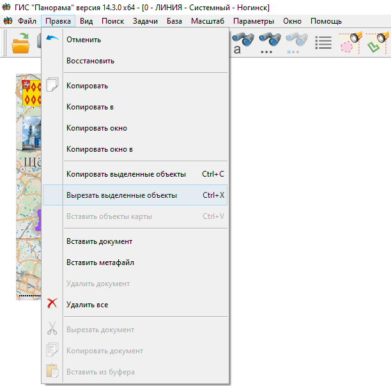Viewport: 391px width, 386px height.
Task: Select Копировать в menu entry
Action: point(89,107)
